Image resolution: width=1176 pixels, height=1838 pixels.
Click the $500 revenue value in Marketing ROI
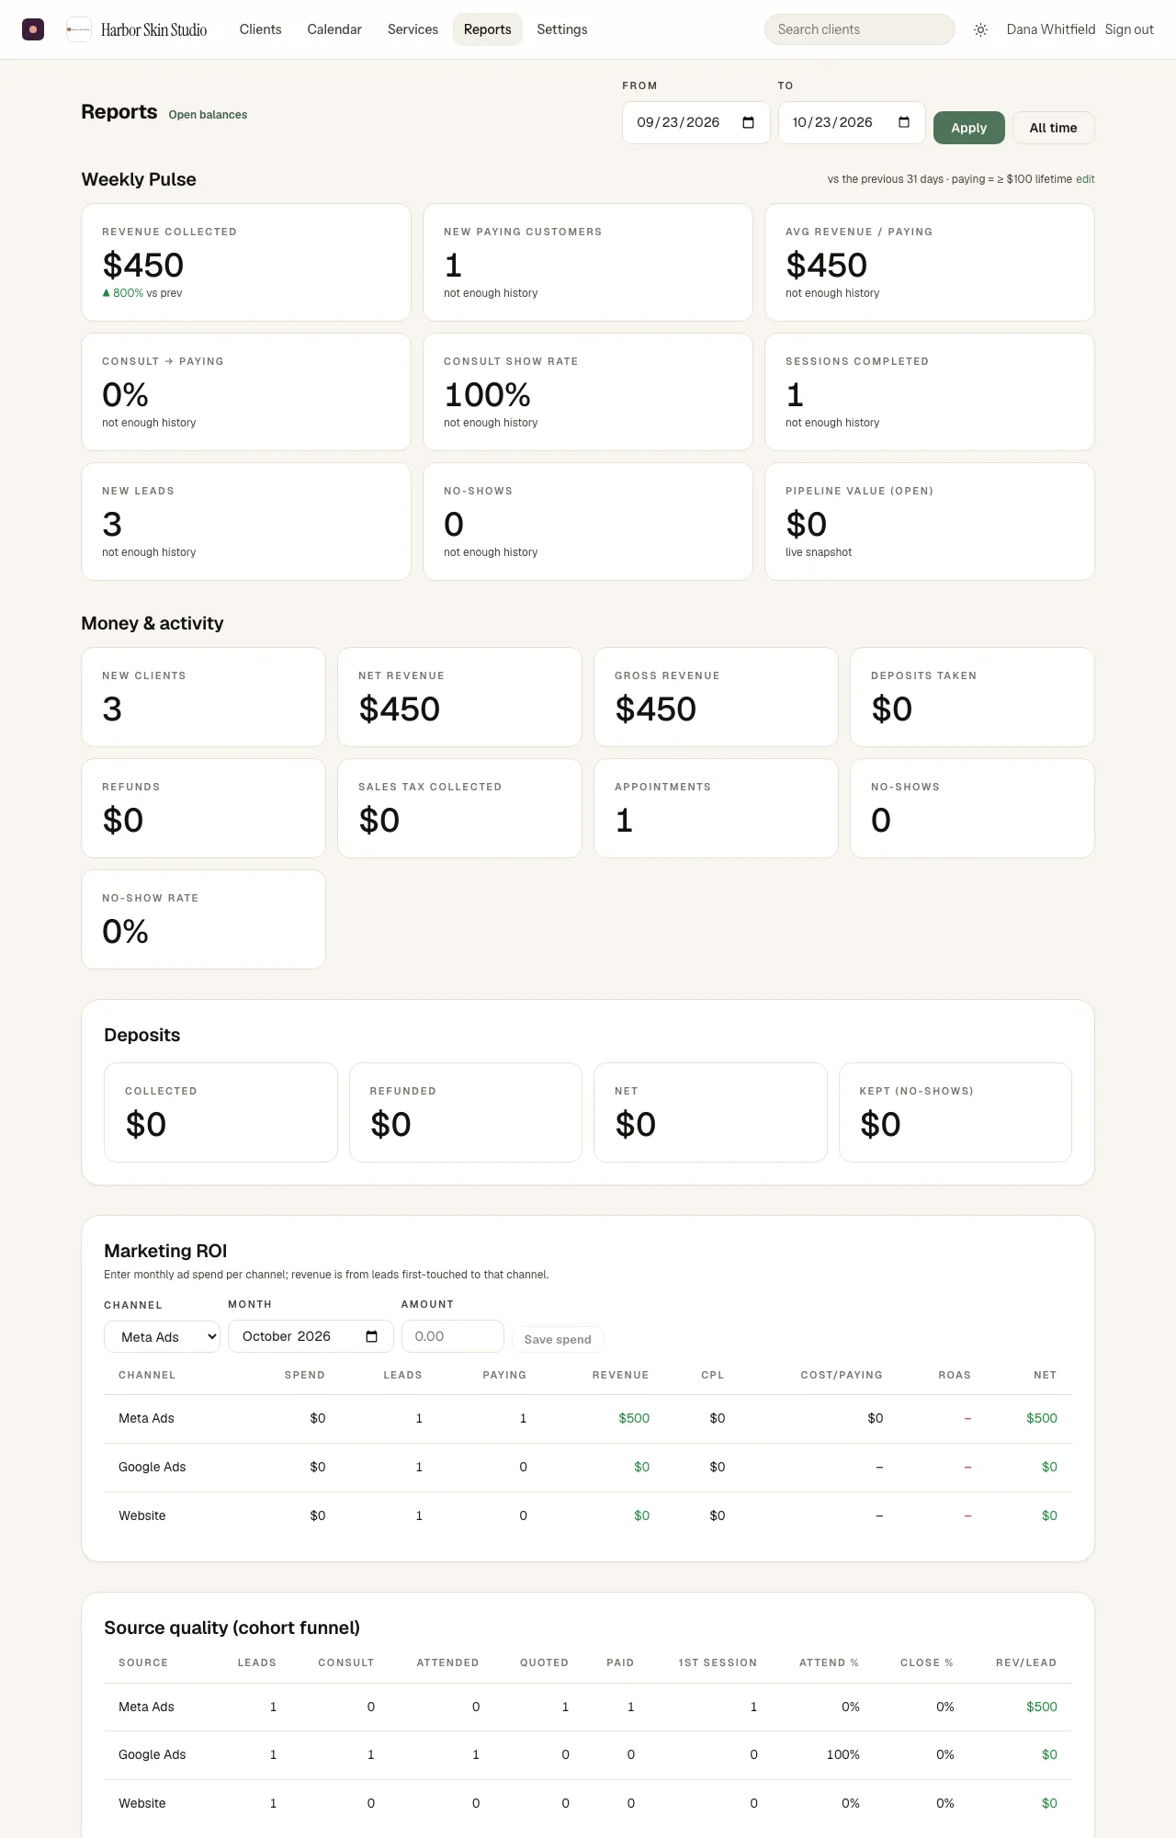pos(634,1419)
